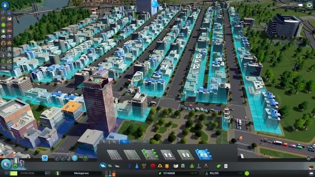Click the play button after the date

(48, 173)
